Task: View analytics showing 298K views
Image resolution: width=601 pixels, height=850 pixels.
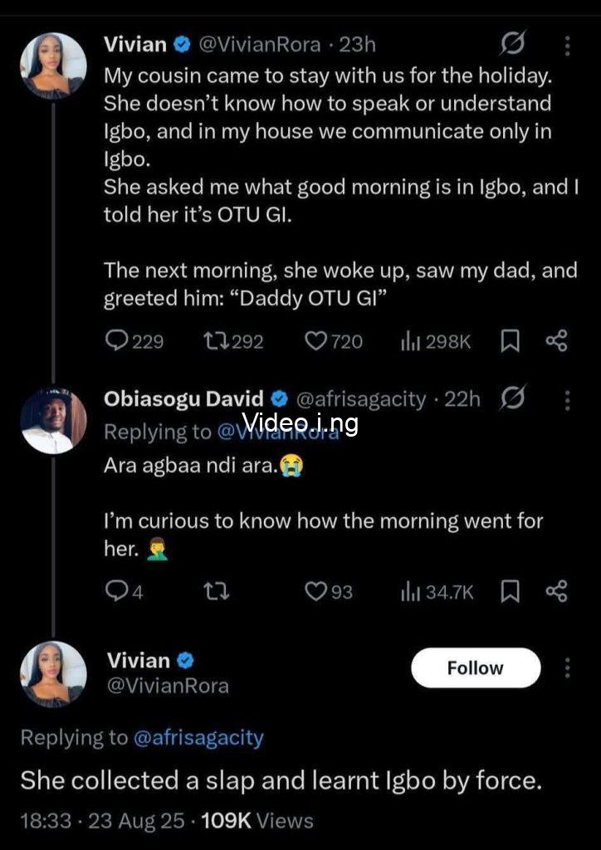Action: click(410, 341)
